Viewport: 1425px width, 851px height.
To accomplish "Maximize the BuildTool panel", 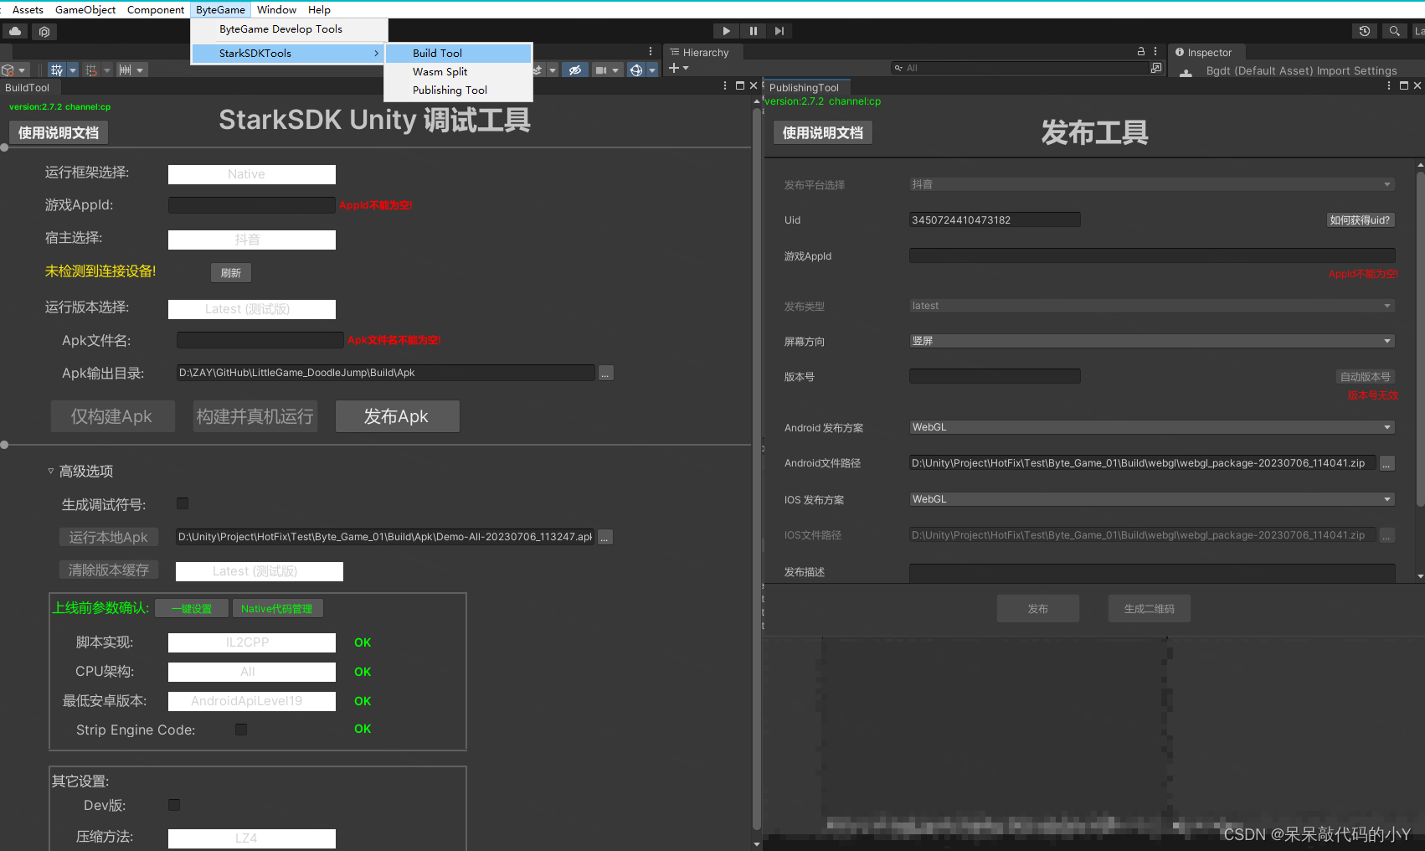I will (740, 85).
